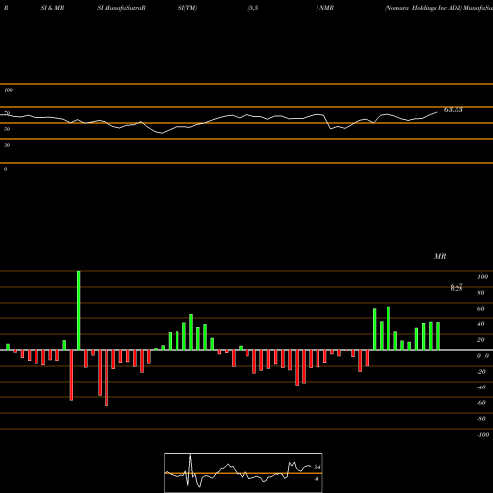Click the last green MR bar on the right
Screen dimensions: 493x493
[438, 336]
